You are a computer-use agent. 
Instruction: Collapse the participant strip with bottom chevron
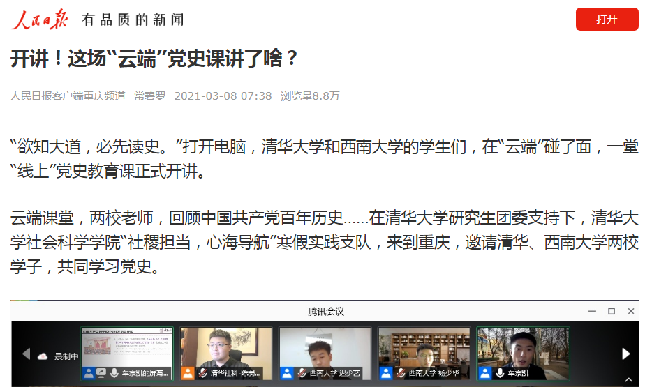(x=629, y=379)
